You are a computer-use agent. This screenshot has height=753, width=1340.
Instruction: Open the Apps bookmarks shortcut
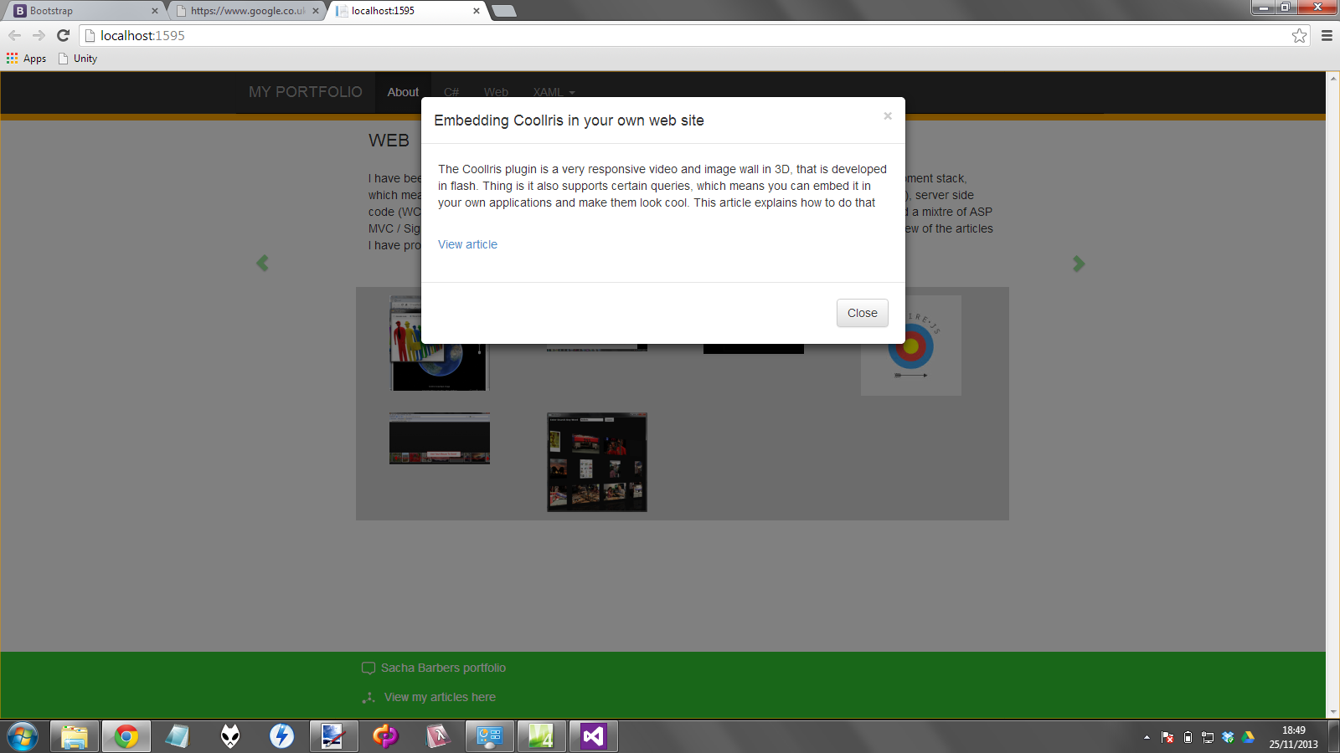click(27, 59)
